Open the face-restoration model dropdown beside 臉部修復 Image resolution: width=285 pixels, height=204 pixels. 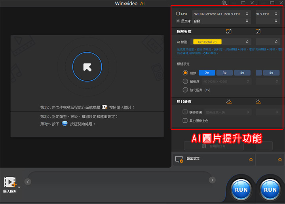[x=228, y=112]
